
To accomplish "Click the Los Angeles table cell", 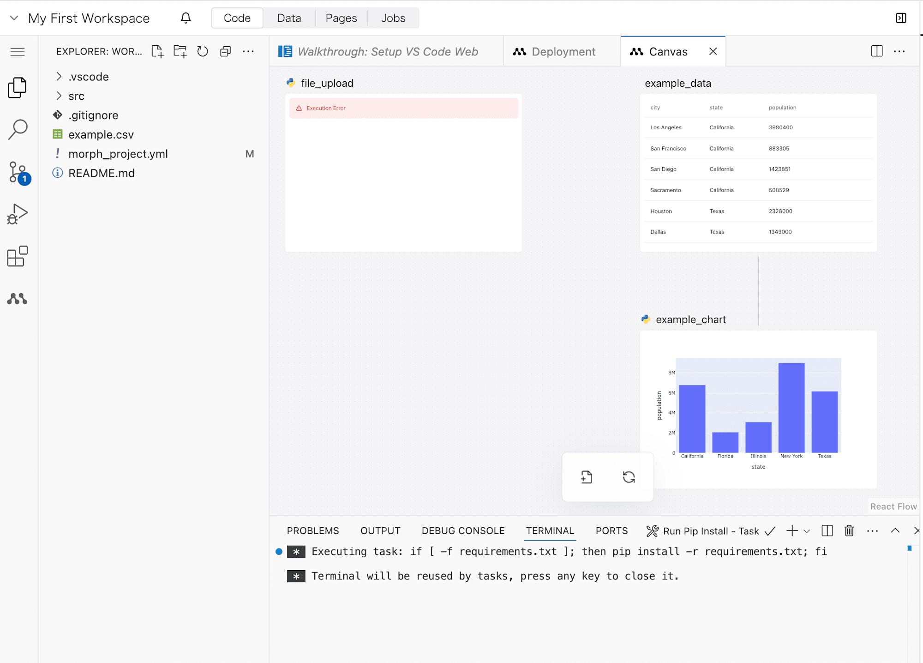I will tap(666, 127).
